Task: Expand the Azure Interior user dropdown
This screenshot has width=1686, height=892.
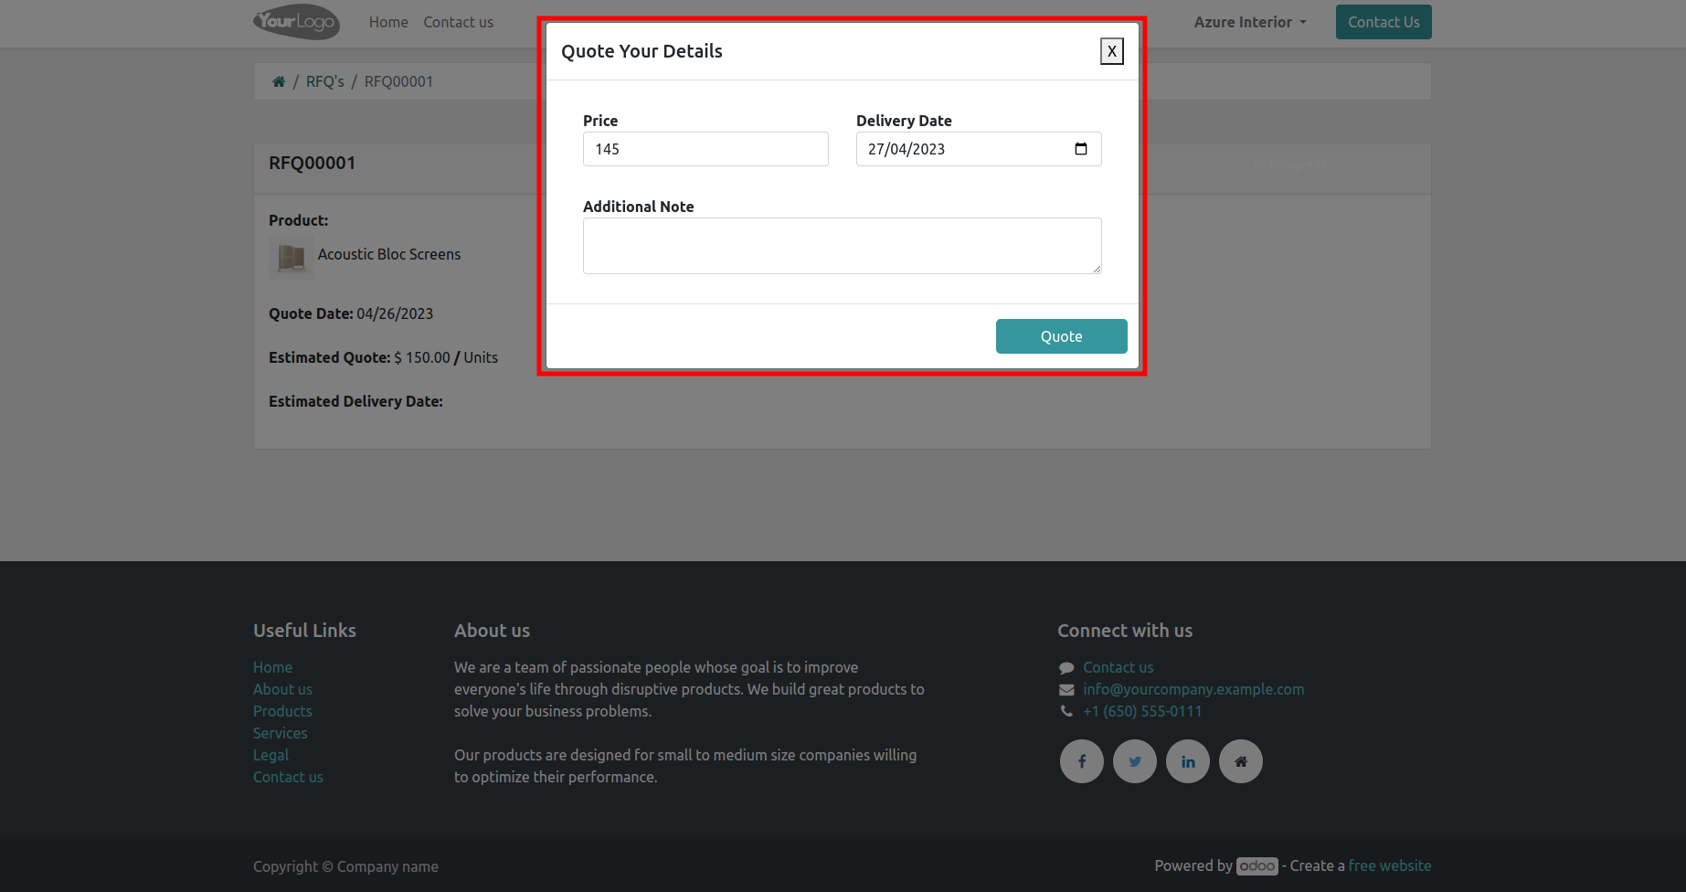Action: [1250, 22]
